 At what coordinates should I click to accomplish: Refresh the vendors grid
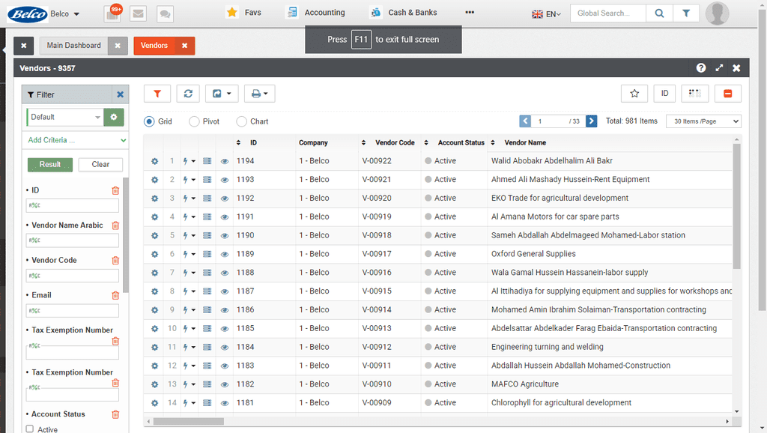click(x=188, y=94)
